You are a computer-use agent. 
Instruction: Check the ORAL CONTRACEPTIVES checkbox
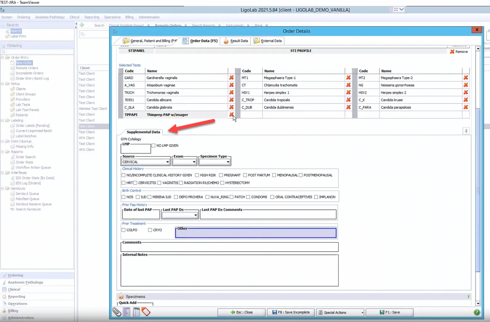pos(272,197)
